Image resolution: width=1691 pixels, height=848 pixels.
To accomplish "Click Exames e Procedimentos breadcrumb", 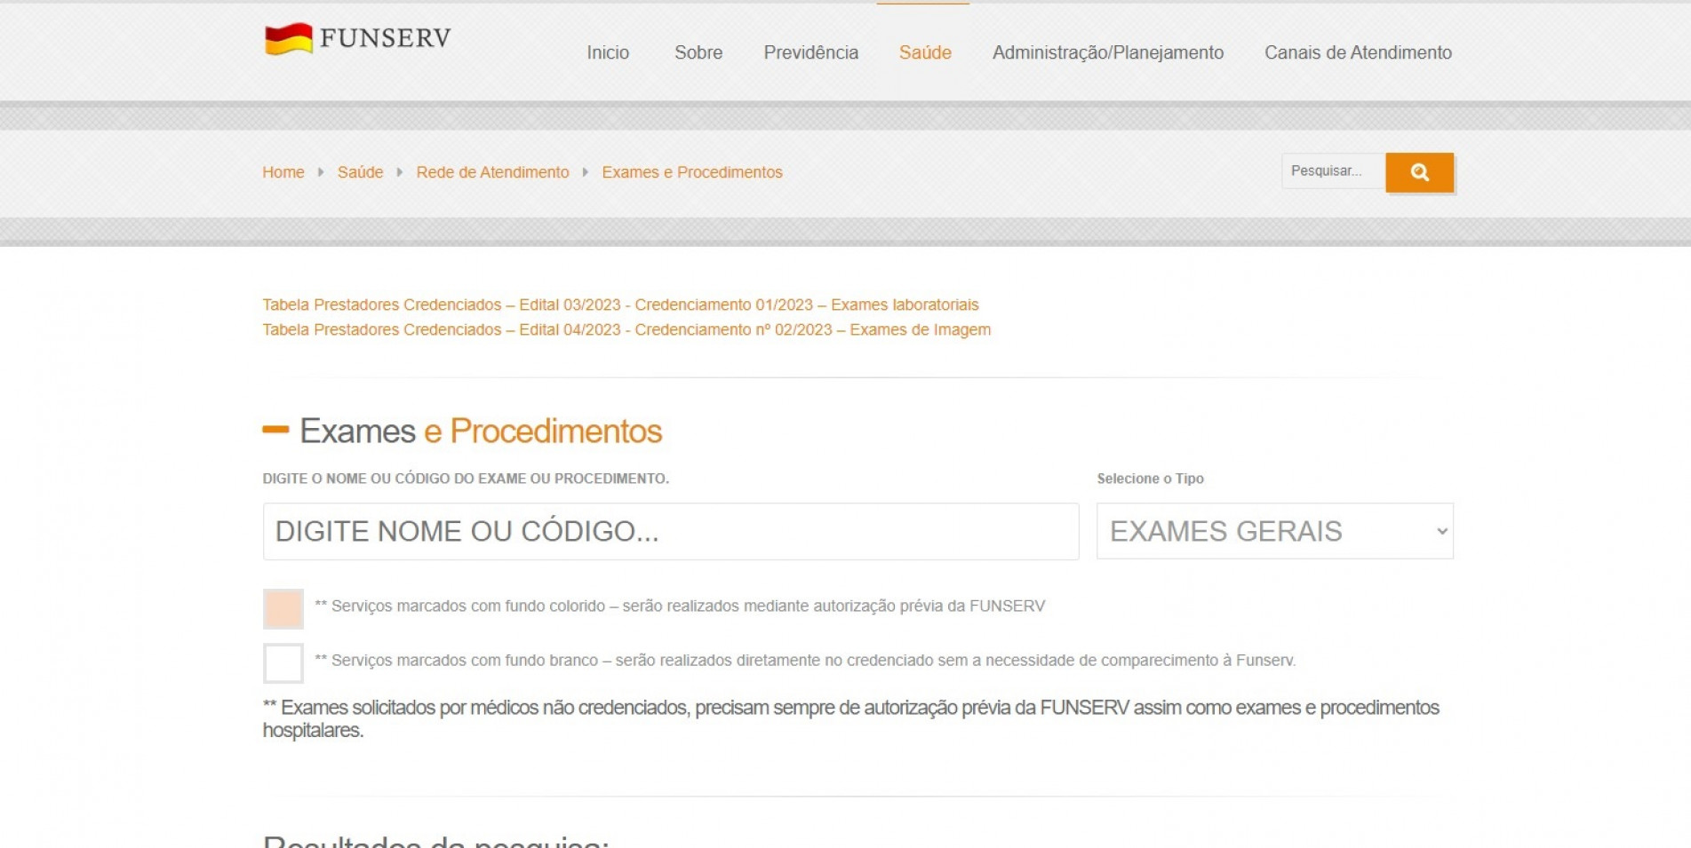I will [x=692, y=172].
